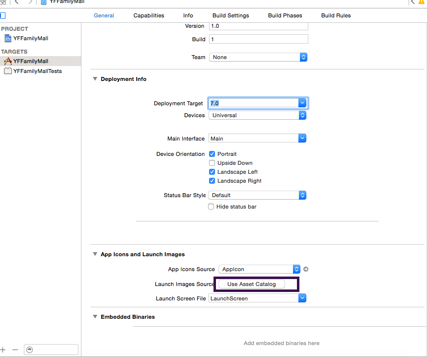This screenshot has height=357, width=427.
Task: Click the arrow beside App Icons Source
Action: coord(306,269)
